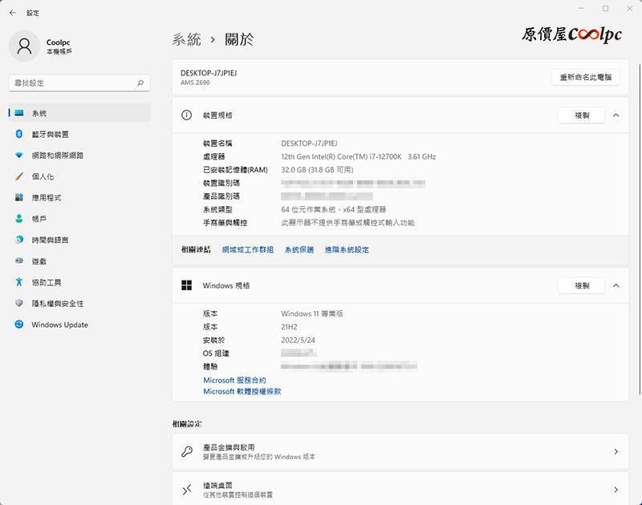Open 網域或工作群組 link

pos(248,249)
